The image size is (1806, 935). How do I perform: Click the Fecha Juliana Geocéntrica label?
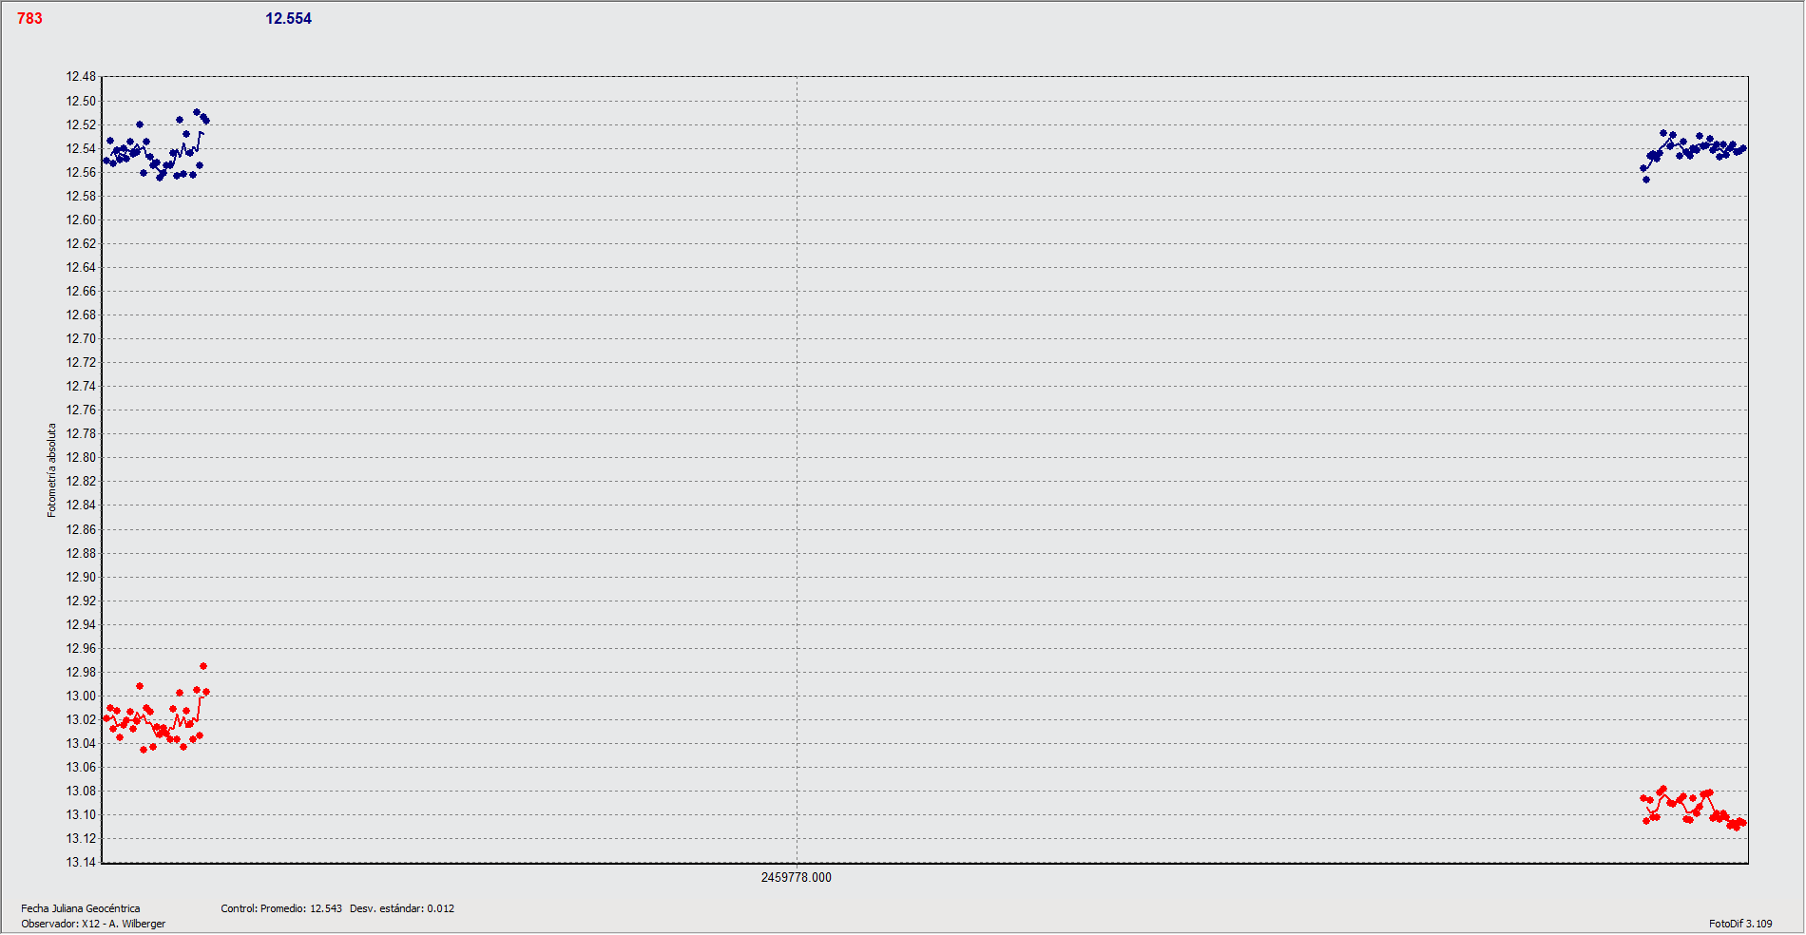(x=81, y=909)
